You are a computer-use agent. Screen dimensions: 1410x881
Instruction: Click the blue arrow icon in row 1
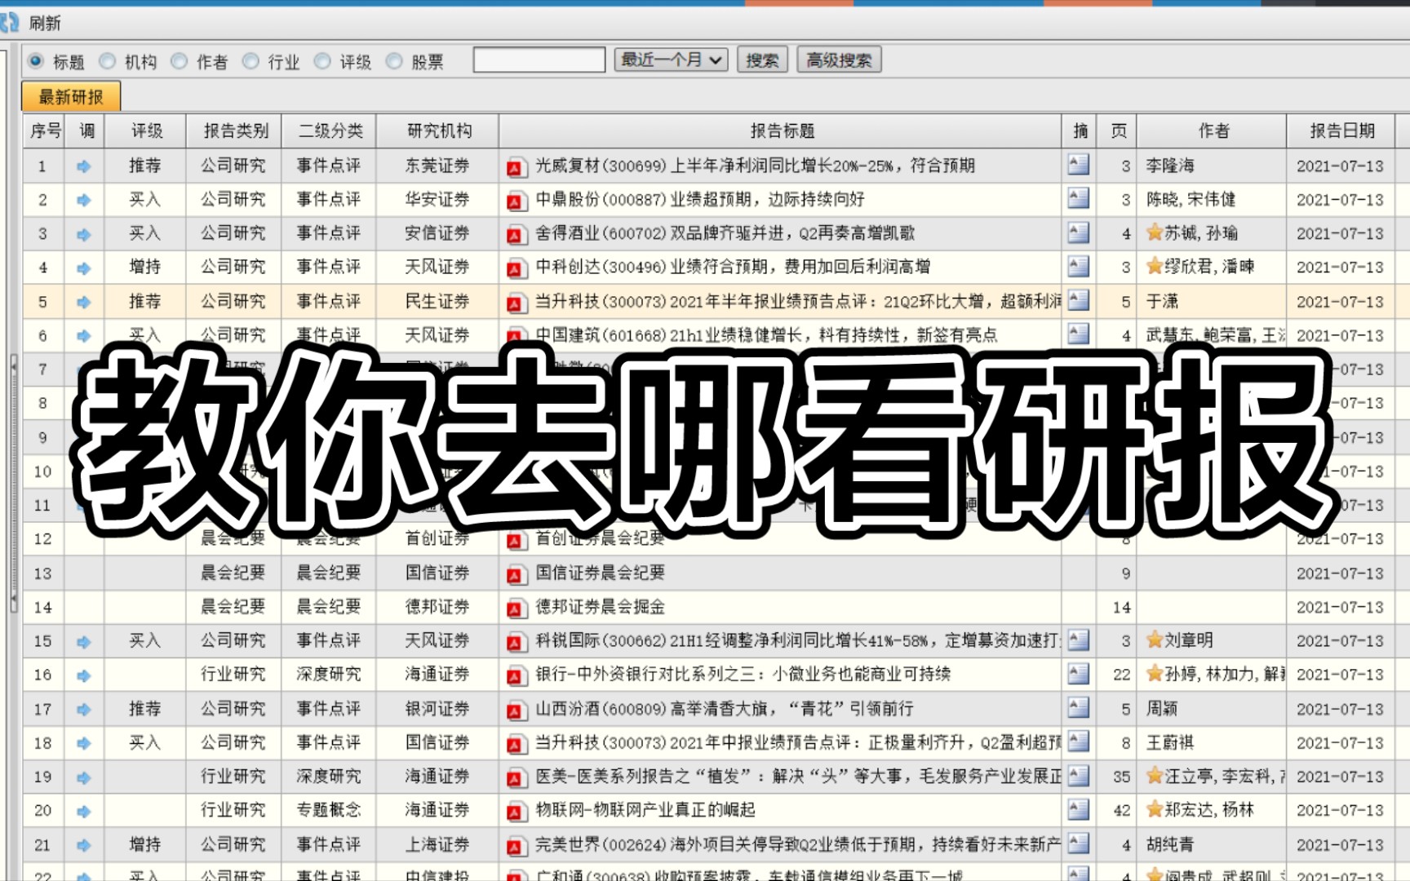pos(84,166)
